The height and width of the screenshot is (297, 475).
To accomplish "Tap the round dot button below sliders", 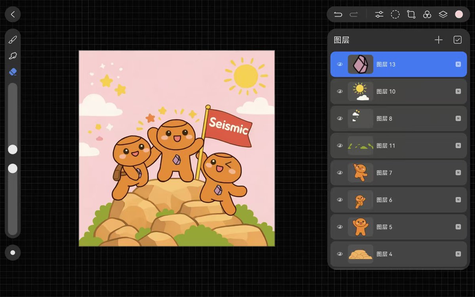I will [13, 253].
